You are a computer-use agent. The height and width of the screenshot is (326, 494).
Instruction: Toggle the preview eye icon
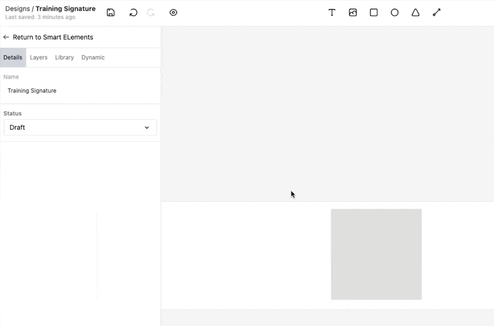pyautogui.click(x=174, y=12)
